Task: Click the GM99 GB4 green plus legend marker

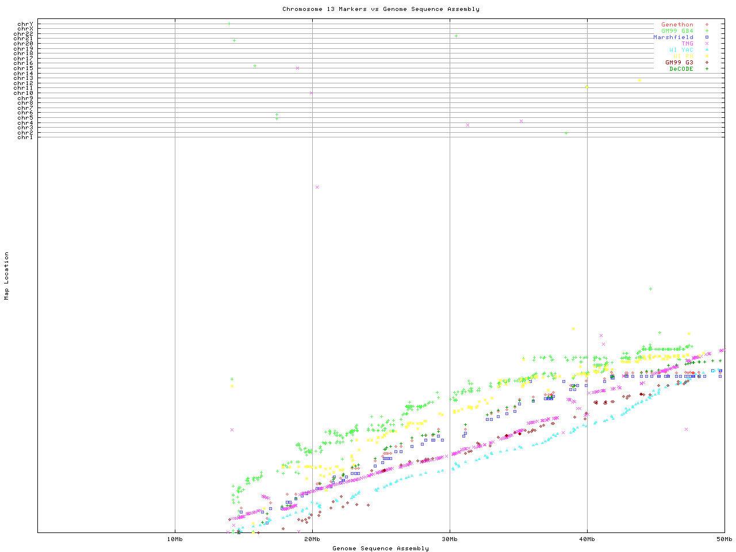Action: [707, 31]
